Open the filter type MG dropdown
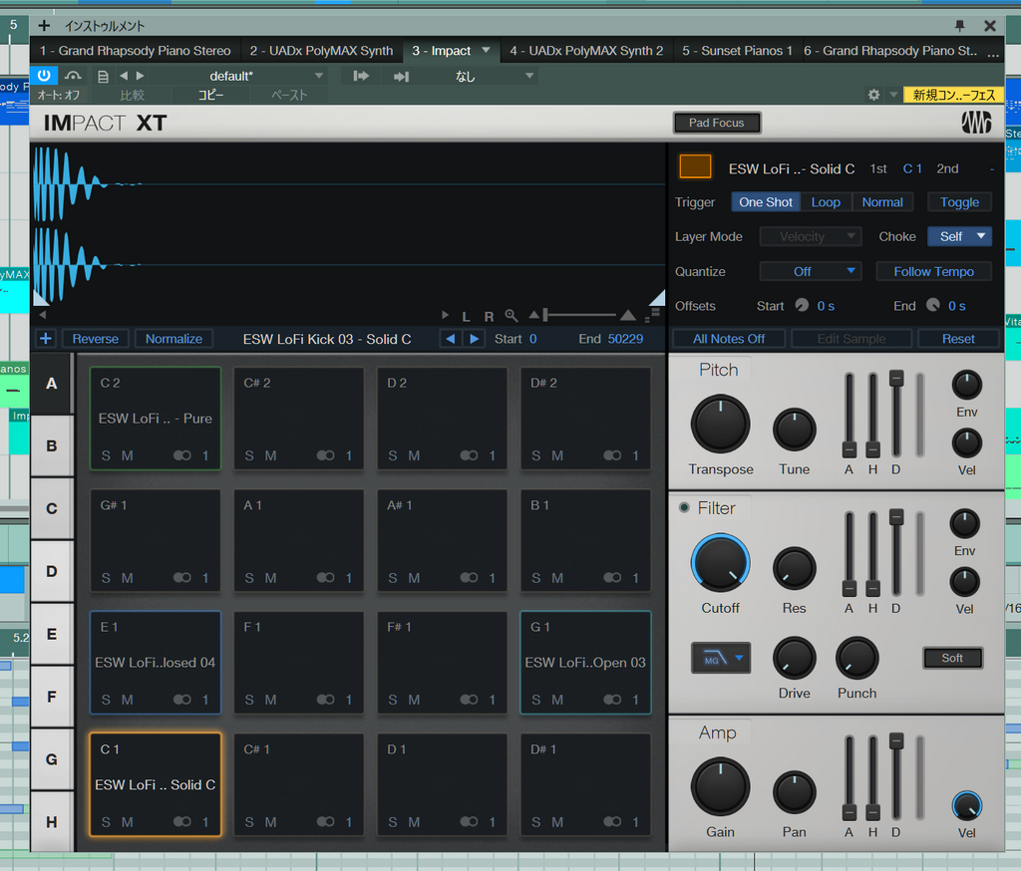1021x871 pixels. pyautogui.click(x=721, y=658)
